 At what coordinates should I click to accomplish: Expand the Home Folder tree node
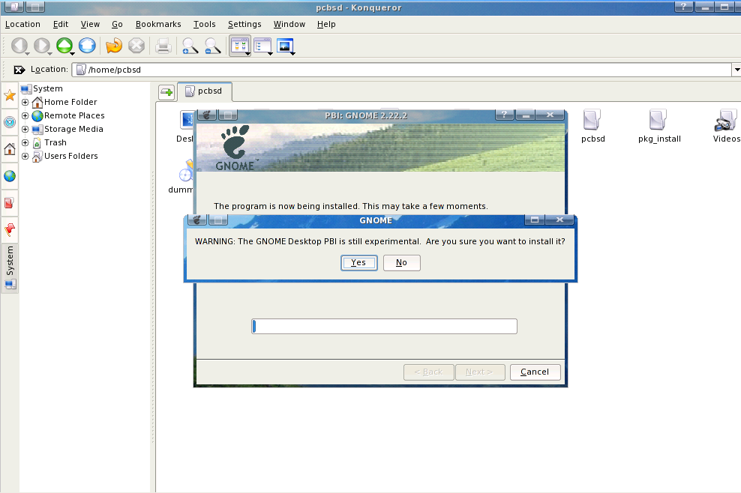click(25, 102)
